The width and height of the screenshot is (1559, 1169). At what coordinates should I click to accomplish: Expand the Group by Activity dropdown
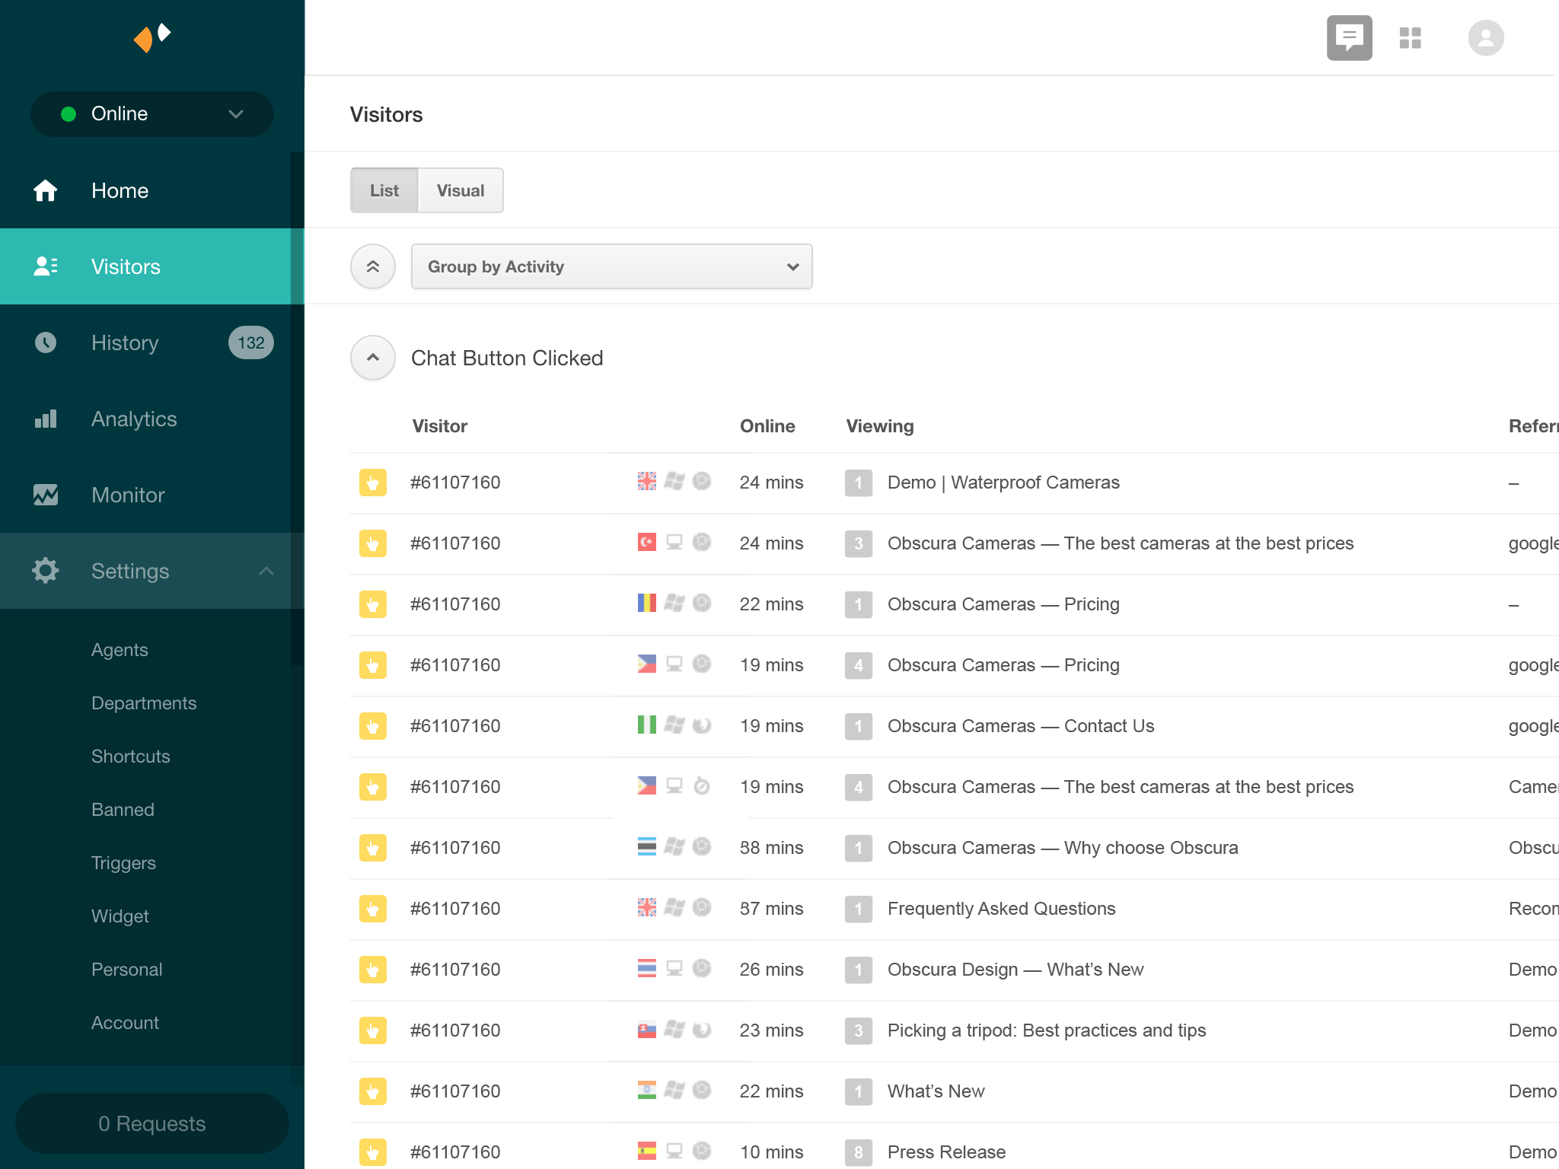coord(611,266)
